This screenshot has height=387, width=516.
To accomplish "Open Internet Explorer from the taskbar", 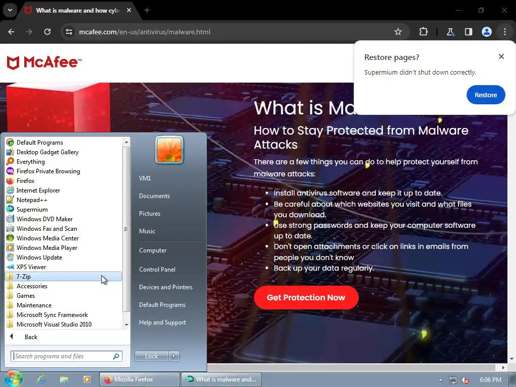I will click(x=41, y=379).
